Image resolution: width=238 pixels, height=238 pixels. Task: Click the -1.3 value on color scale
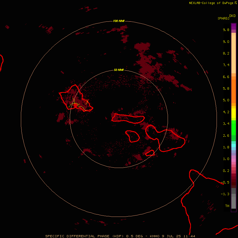click(x=225, y=194)
